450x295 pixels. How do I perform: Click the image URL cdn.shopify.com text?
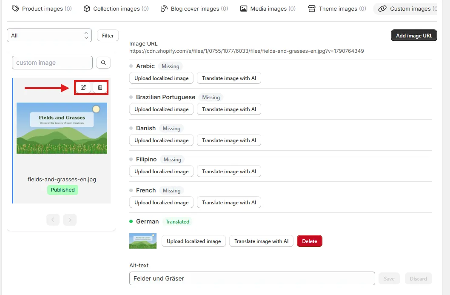(246, 51)
